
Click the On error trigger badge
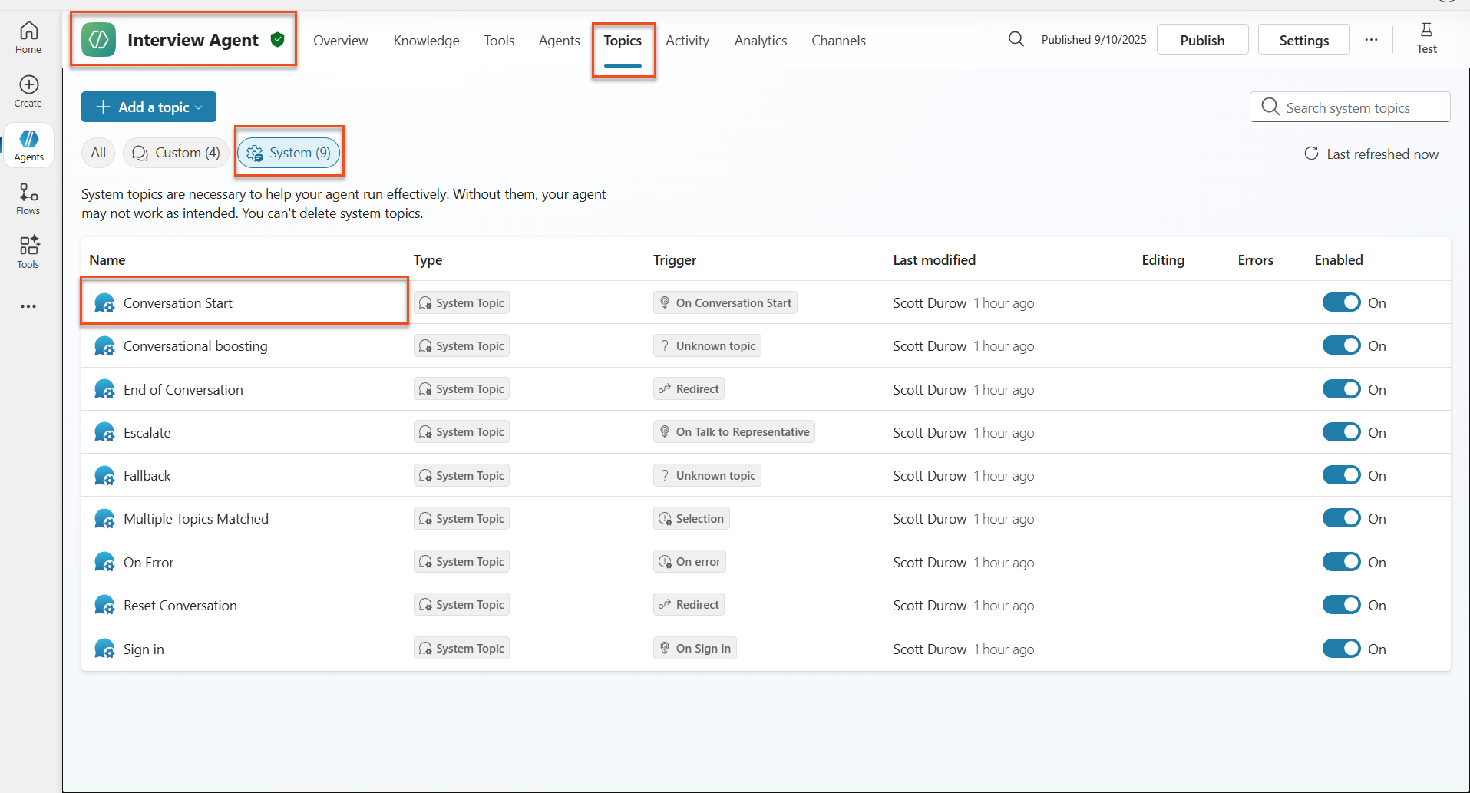click(689, 561)
